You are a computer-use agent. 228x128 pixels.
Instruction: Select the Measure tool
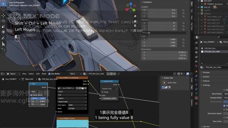tap(3, 44)
